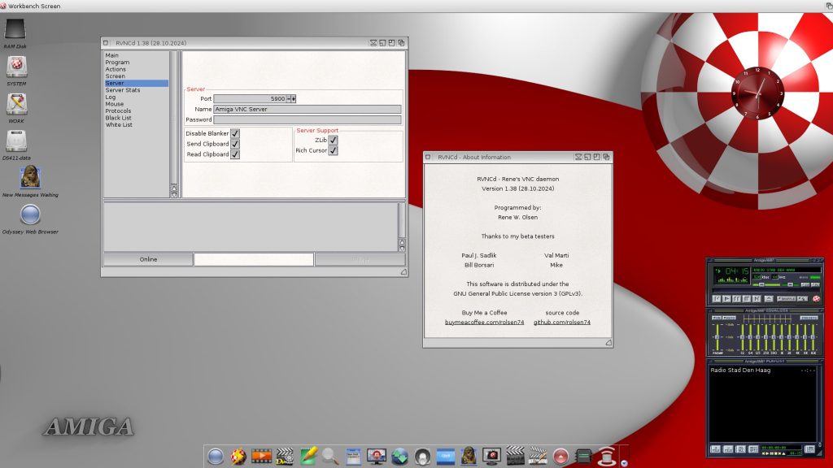
Task: Open the New Messages Waiting desktop icon
Action: coord(30,177)
